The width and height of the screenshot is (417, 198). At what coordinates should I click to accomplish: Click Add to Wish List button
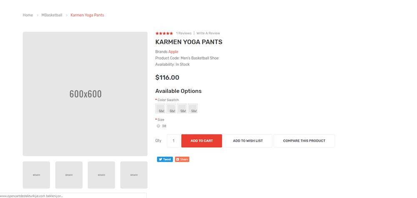click(248, 141)
